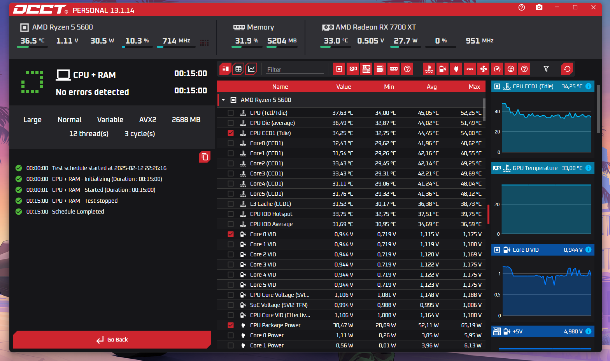Enable the CPU (Tctl/Tdie) checkbox
The height and width of the screenshot is (361, 610).
coord(231,113)
